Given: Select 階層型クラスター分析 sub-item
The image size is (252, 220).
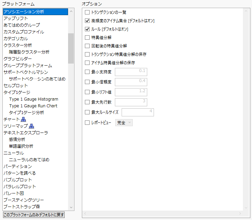Looking at the screenshot, I should point(35,52).
